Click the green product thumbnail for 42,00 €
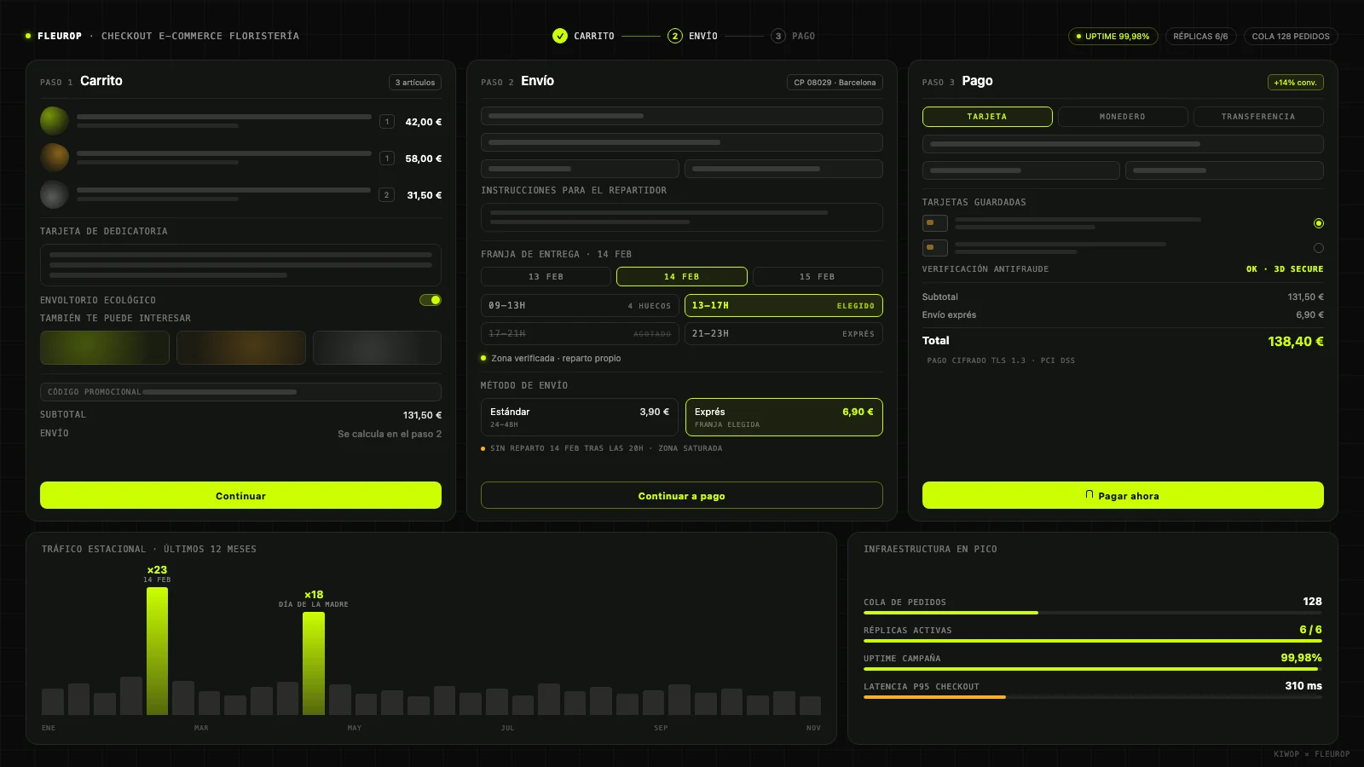Screen dimensions: 1364x767 tap(55, 121)
